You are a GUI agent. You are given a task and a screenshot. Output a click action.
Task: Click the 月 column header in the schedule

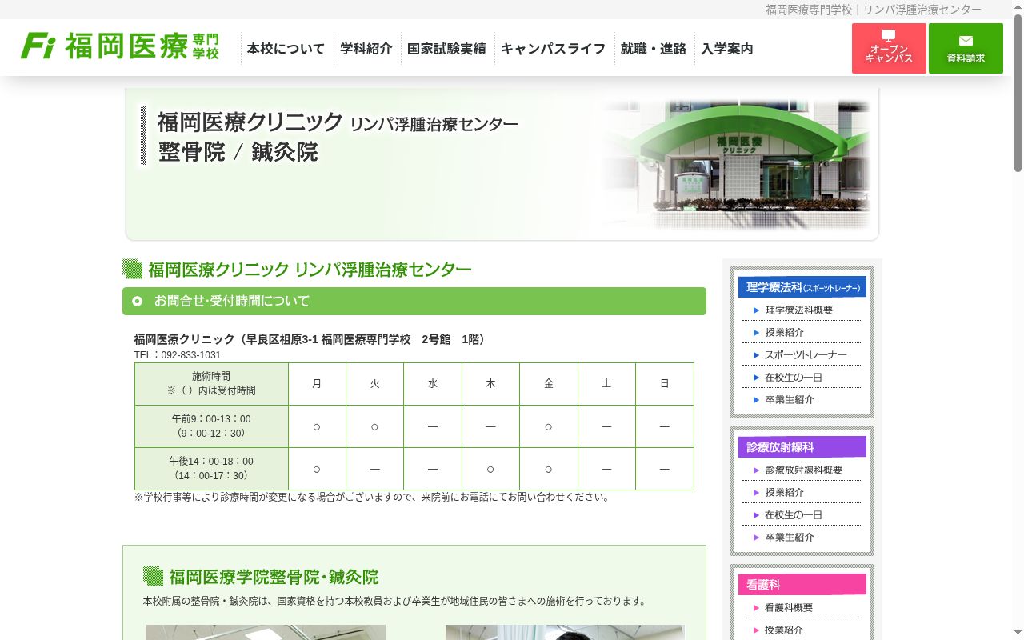pyautogui.click(x=317, y=384)
